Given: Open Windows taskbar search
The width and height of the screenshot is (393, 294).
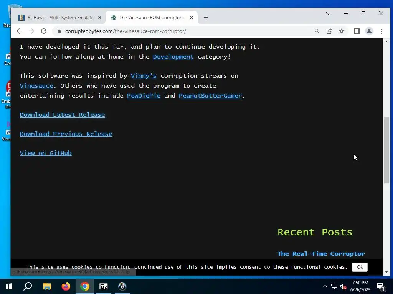Looking at the screenshot, I should 28,286.
